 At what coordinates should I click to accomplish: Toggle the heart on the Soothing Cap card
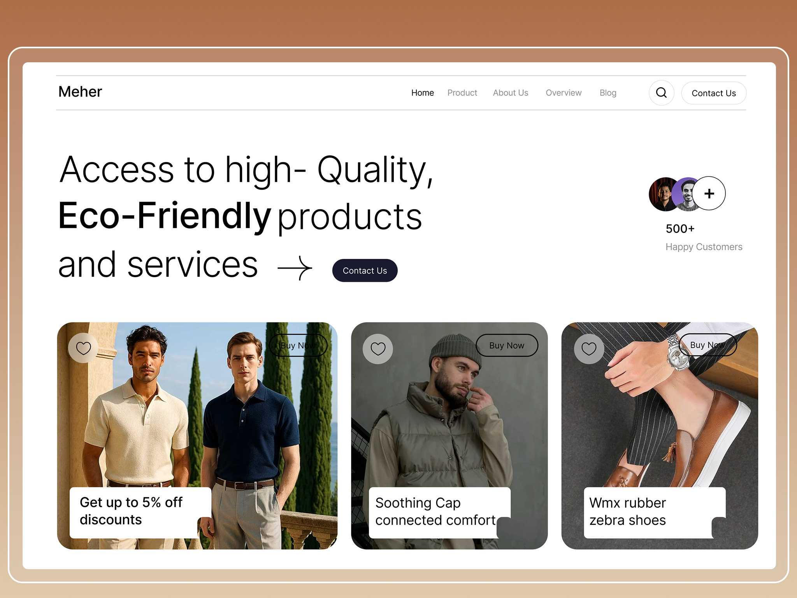pyautogui.click(x=377, y=348)
